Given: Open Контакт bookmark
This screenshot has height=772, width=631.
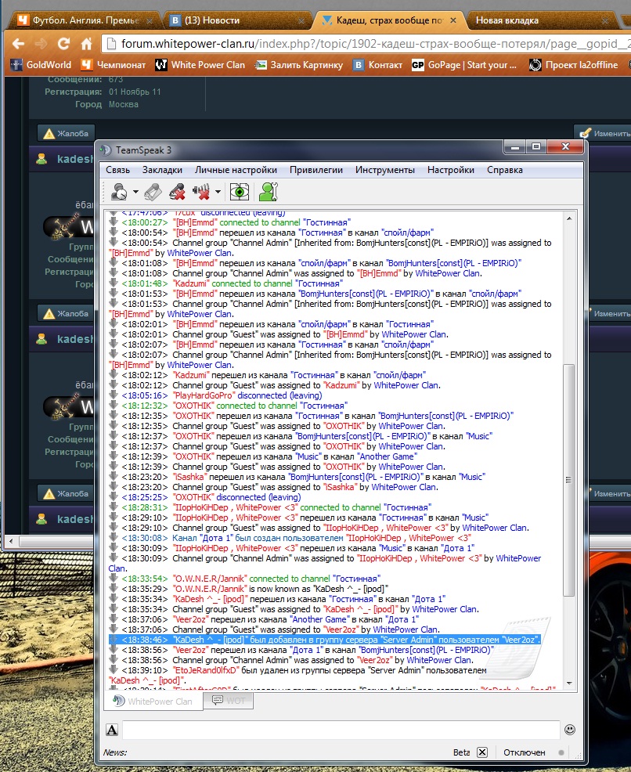Looking at the screenshot, I should point(378,65).
